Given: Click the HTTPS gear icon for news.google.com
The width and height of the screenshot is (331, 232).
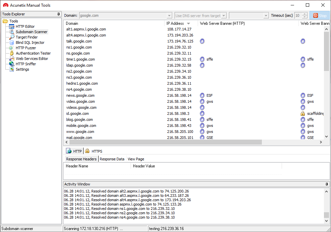Looking at the screenshot, I should click(303, 96).
